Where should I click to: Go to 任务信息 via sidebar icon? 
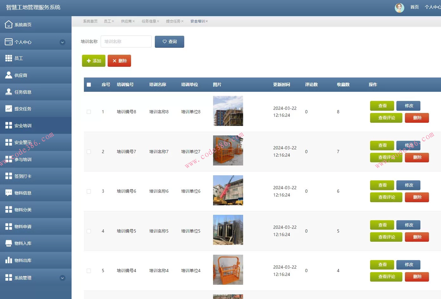(x=9, y=92)
